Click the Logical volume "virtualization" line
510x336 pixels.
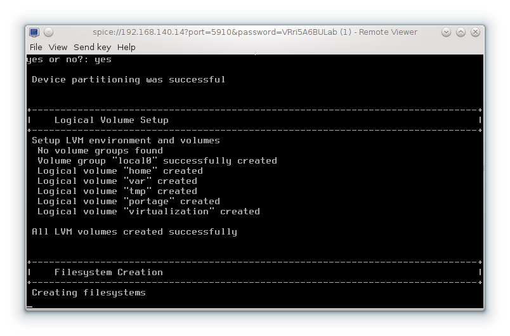click(148, 211)
